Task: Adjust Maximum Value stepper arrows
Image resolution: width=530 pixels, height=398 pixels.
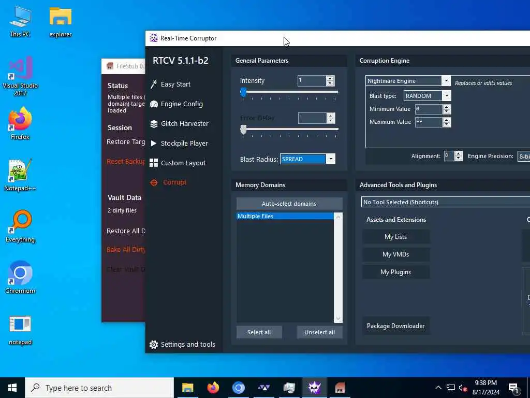Action: (x=447, y=122)
